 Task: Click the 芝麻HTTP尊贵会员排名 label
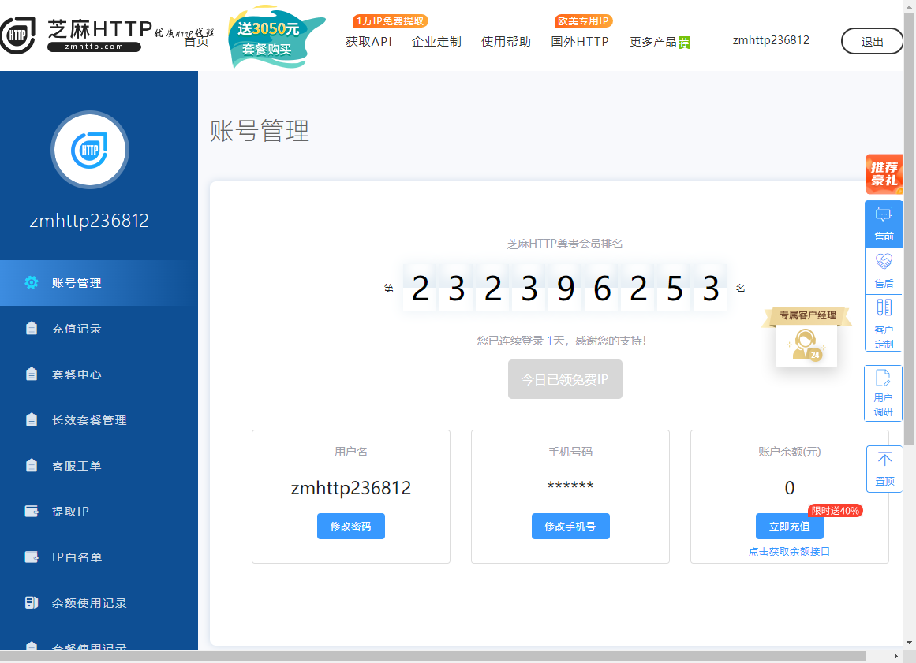(564, 244)
